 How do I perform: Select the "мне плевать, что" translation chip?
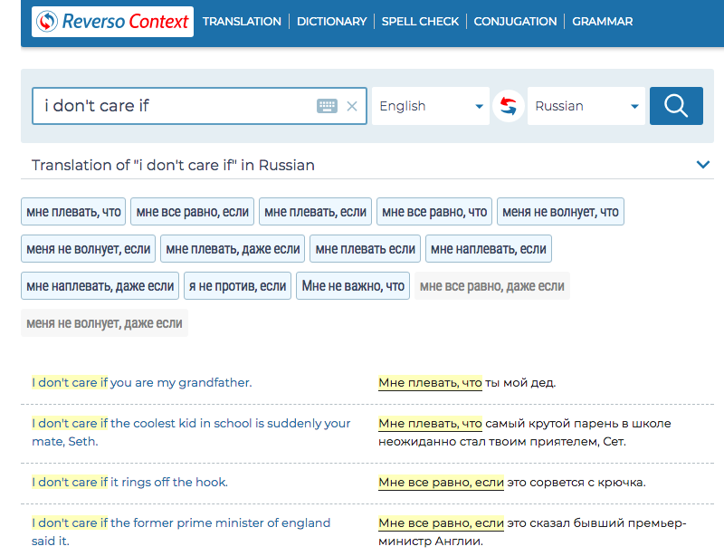tap(73, 212)
